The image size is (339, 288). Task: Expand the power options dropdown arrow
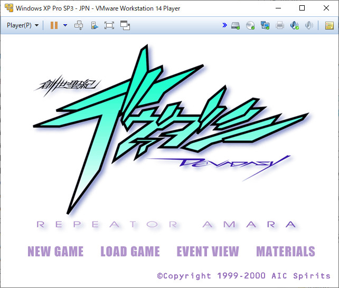click(65, 25)
